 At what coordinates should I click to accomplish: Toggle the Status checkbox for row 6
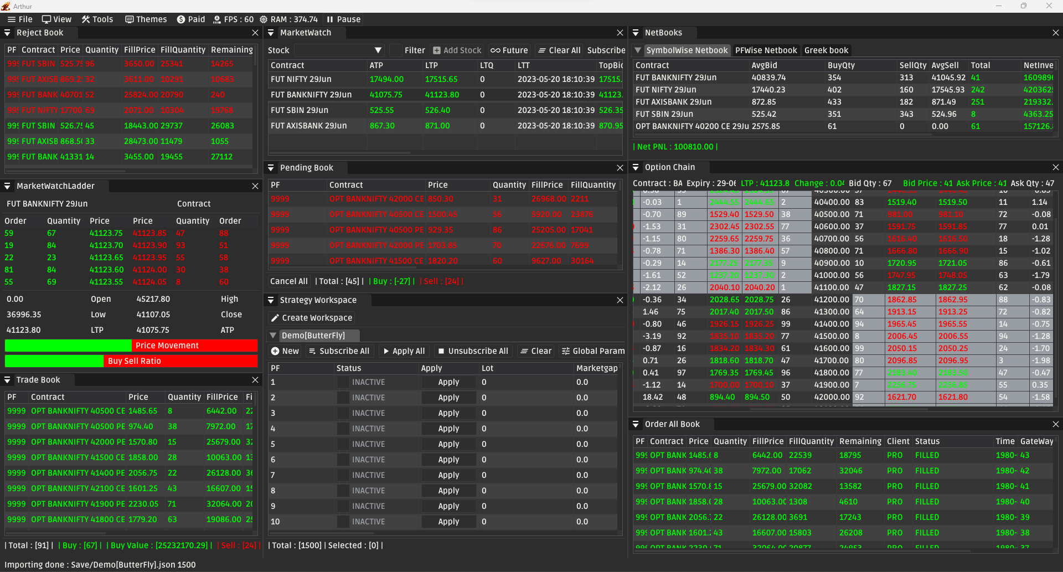click(343, 460)
